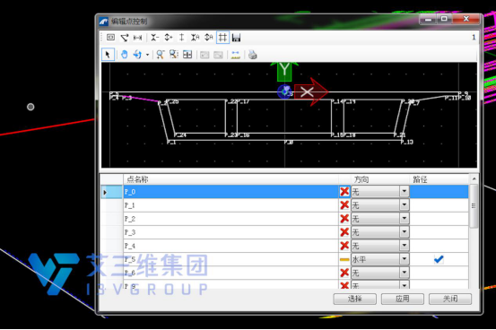The image size is (496, 330).
Task: Click the grey circle in background CAD view
Action: coord(30,107)
